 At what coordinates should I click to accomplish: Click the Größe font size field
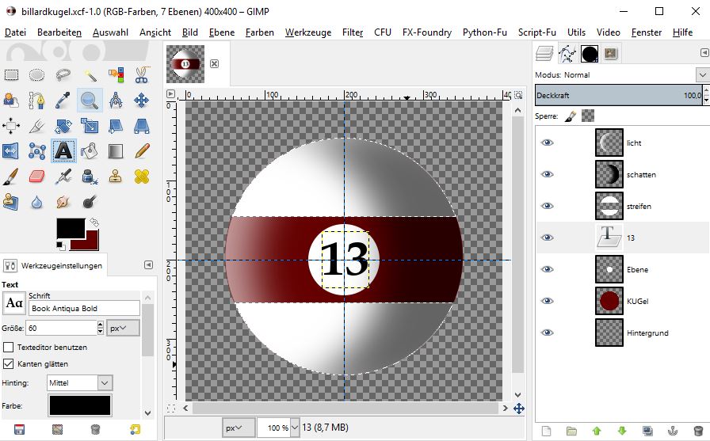coord(60,328)
